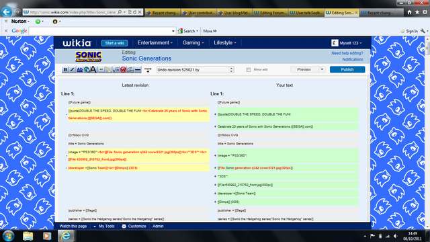Apply italic formatting in the editor toolbar

point(73,70)
